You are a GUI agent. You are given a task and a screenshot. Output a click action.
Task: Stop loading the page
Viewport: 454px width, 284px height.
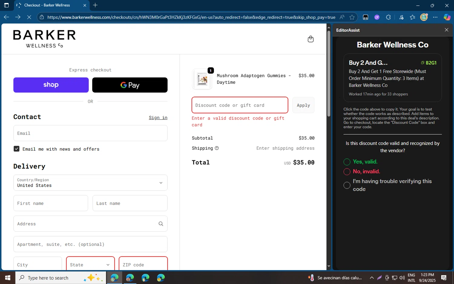click(29, 17)
